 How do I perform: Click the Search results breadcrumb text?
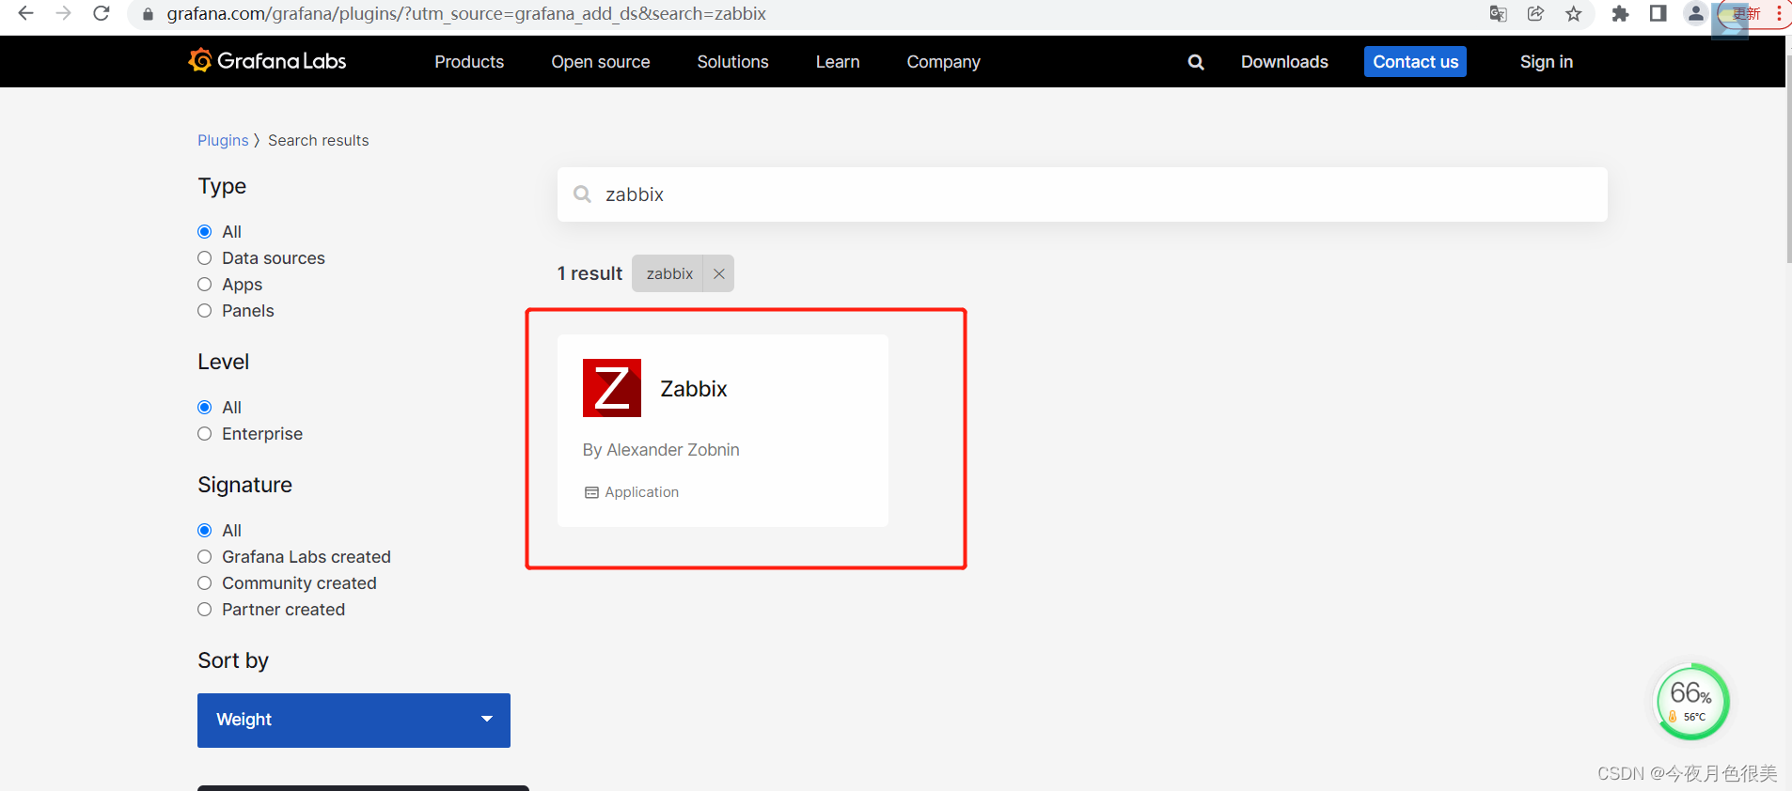(x=319, y=140)
